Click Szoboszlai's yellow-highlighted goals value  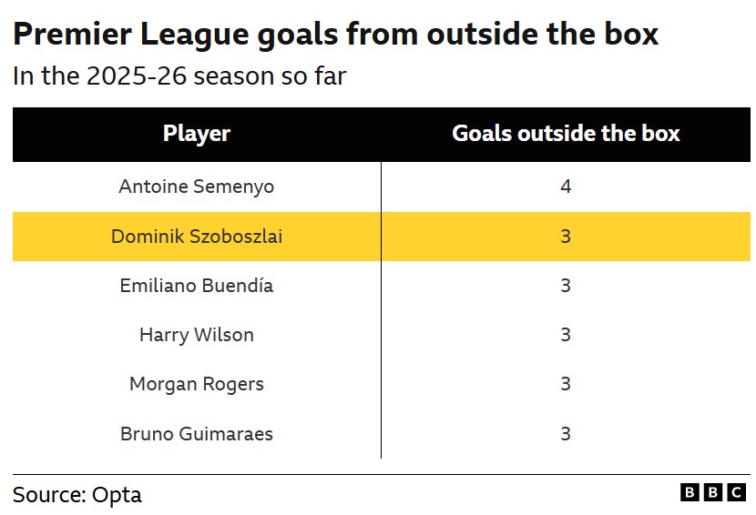point(566,237)
